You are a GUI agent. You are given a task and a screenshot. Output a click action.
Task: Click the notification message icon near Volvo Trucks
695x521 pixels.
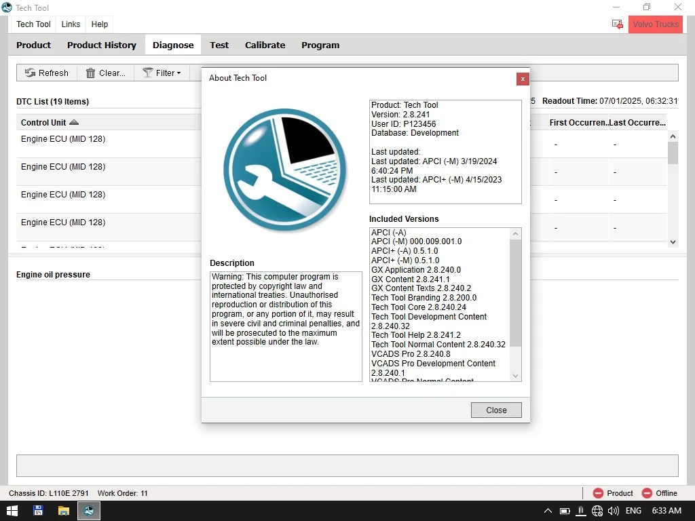618,24
